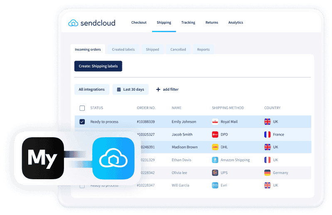Sort by the SHIPPING METHOD column header

[228, 108]
